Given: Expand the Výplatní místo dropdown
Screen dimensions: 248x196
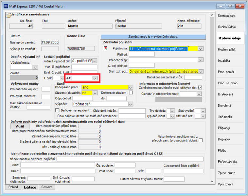Looking at the screenshot, I should (x=35, y=67).
